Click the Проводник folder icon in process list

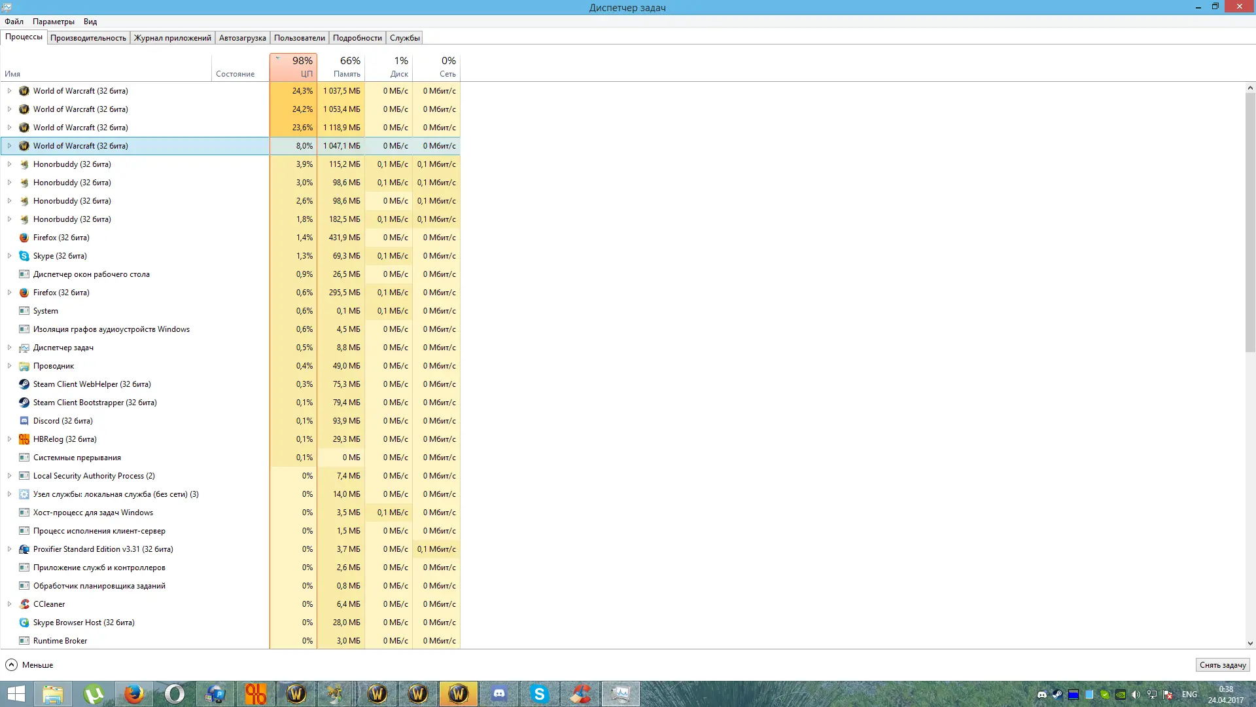pos(24,366)
